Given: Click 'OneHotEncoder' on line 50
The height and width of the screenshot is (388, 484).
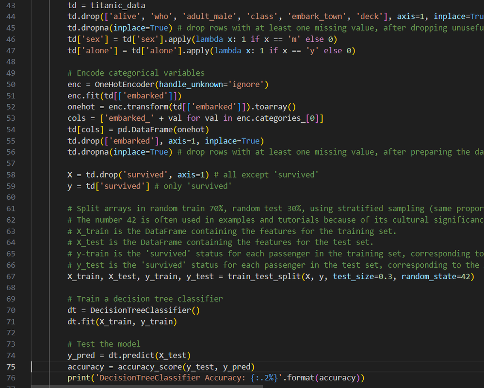Looking at the screenshot, I should click(x=125, y=84).
